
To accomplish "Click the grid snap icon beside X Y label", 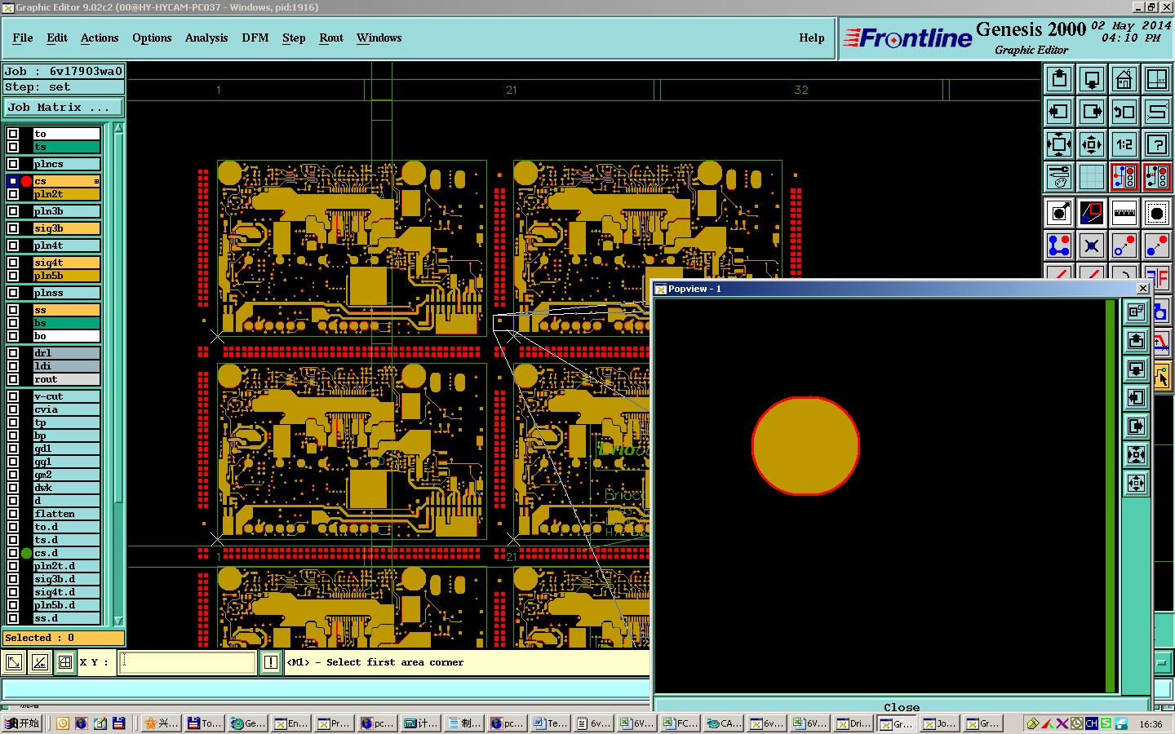I will click(65, 663).
